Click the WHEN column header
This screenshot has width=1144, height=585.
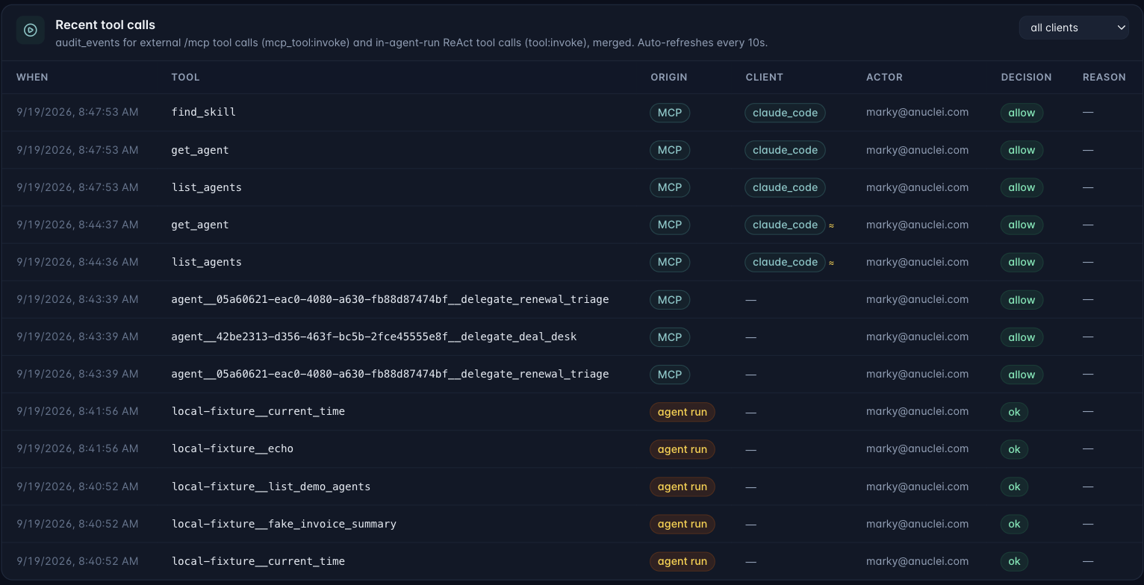32,77
